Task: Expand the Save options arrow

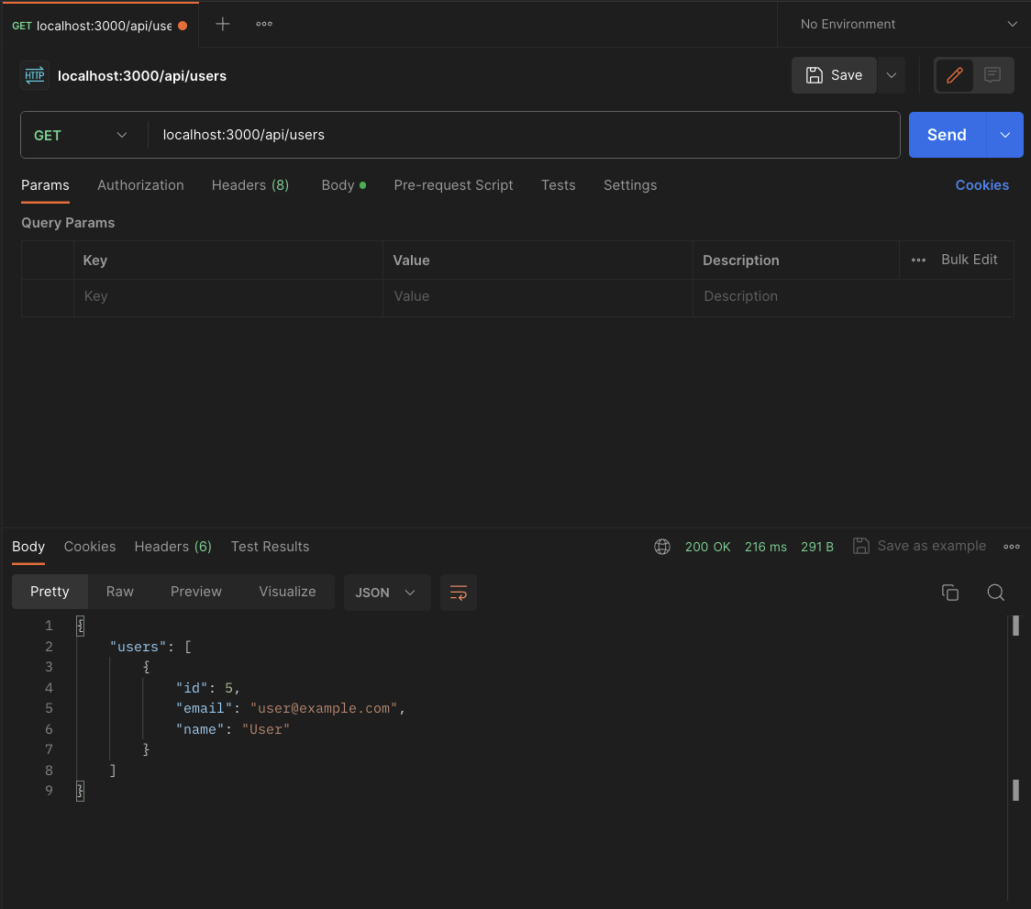Action: 891,75
